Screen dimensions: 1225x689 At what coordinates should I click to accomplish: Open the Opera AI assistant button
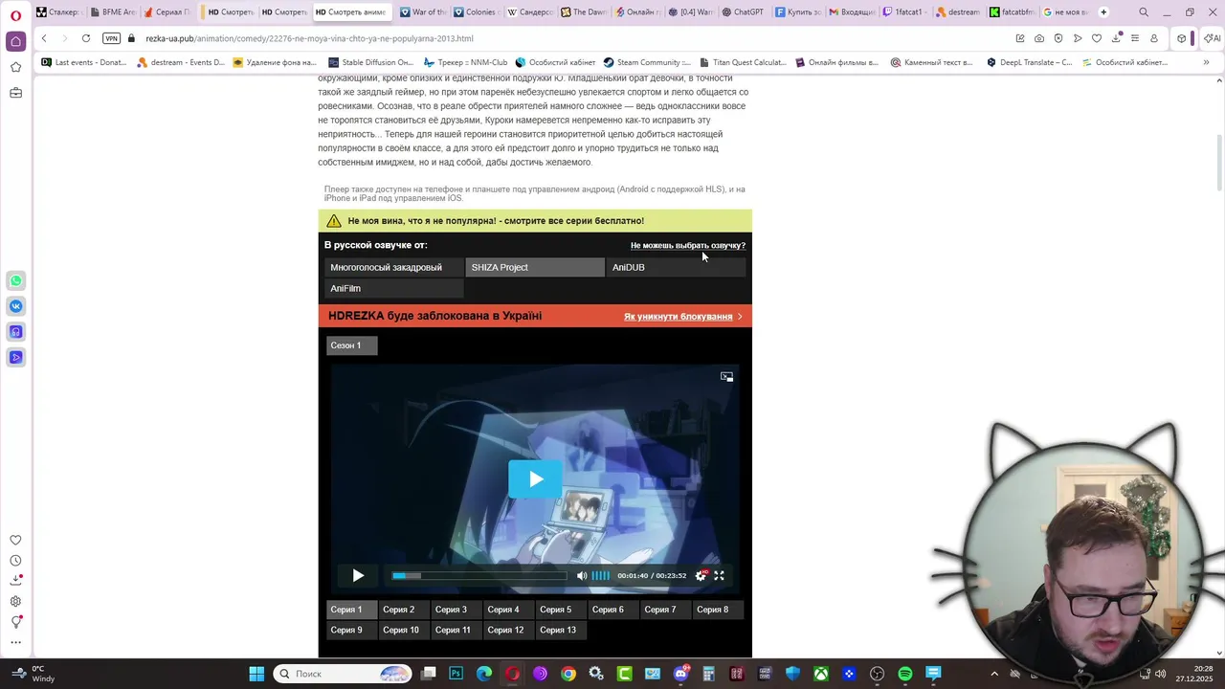(1212, 38)
